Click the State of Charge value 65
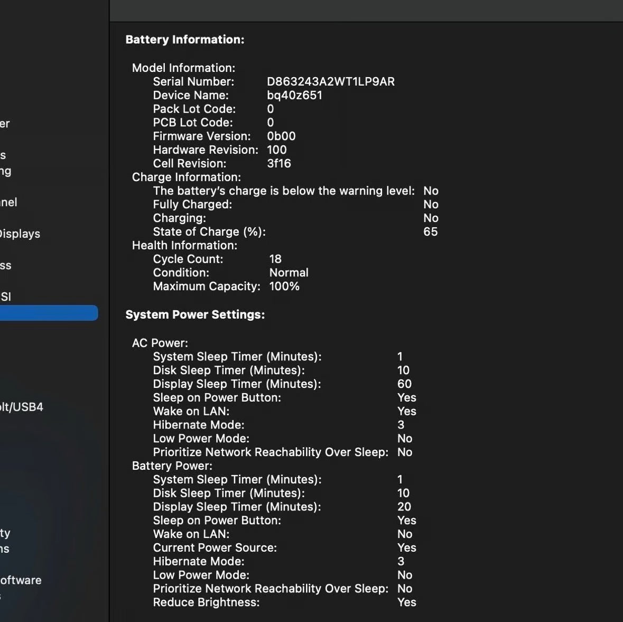This screenshot has width=623, height=622. 430,231
